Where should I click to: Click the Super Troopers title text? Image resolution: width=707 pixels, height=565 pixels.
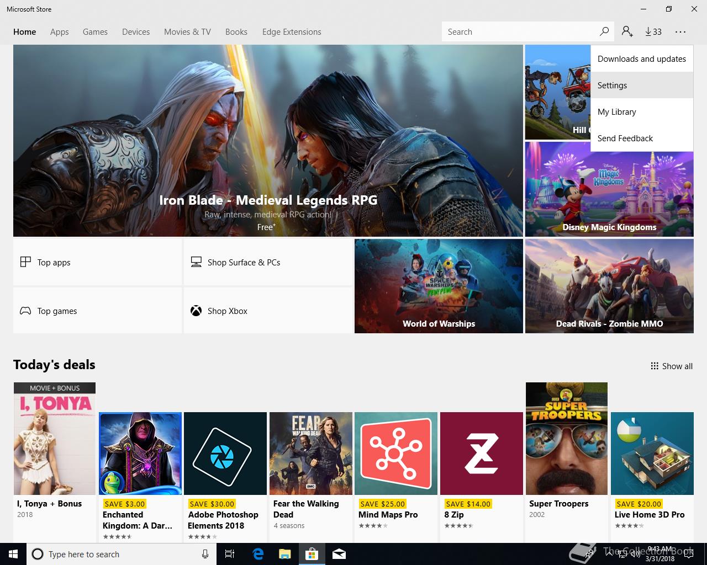click(x=559, y=504)
